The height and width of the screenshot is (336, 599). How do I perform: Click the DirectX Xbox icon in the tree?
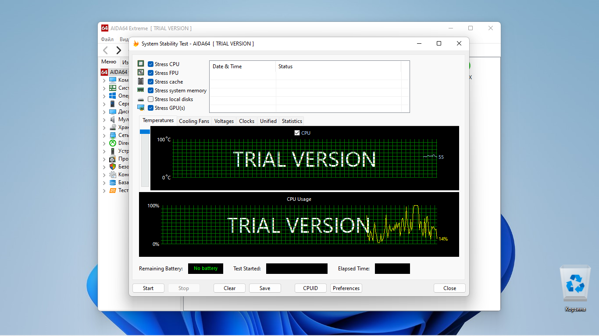coord(113,143)
